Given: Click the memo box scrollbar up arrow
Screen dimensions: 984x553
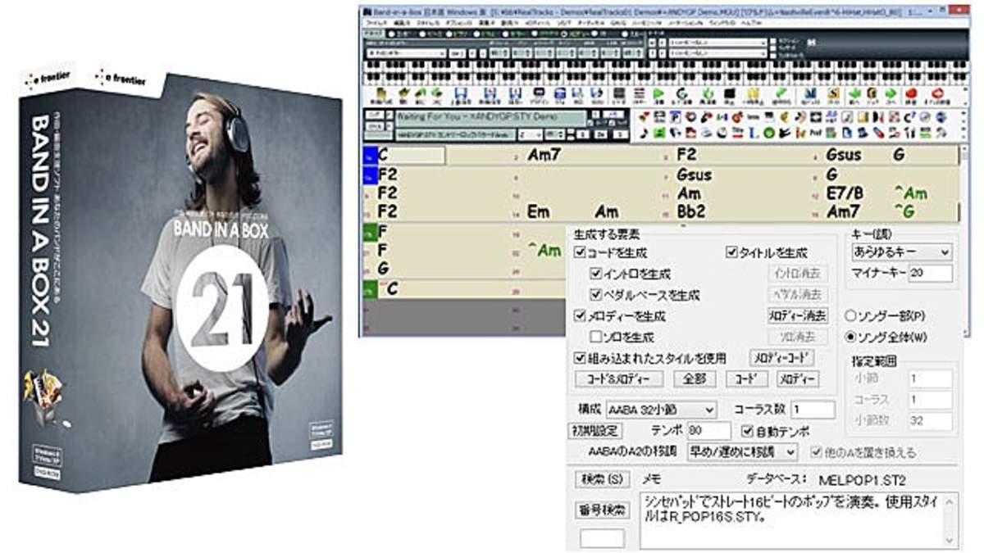Looking at the screenshot, I should [950, 500].
